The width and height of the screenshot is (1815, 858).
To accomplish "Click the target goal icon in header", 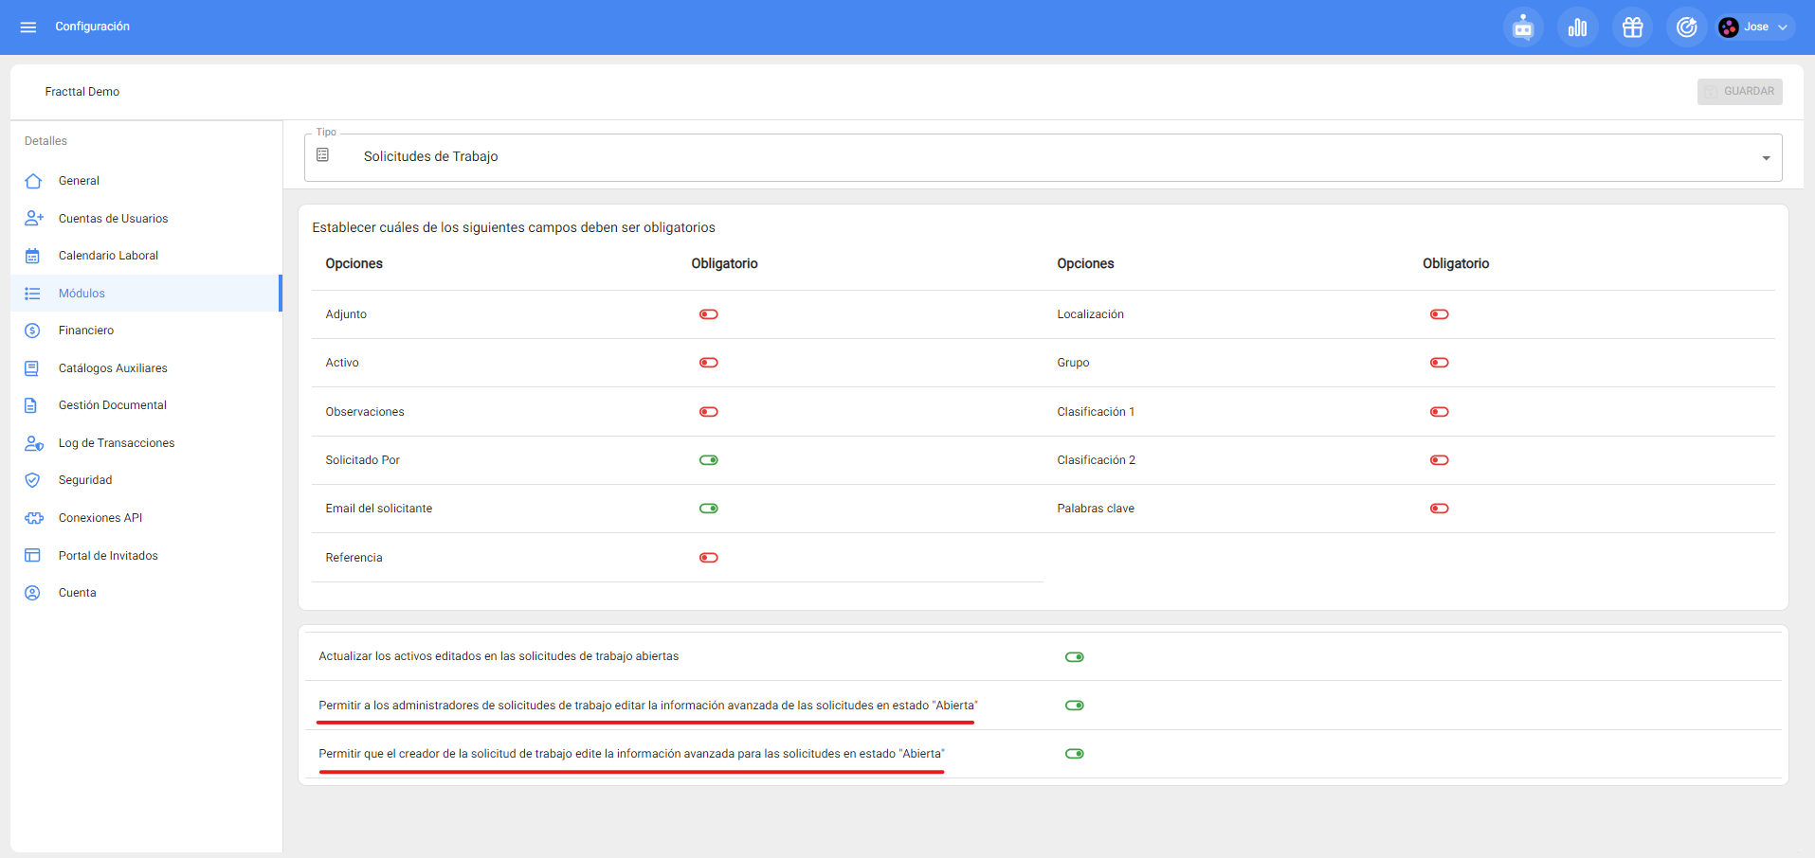I will coord(1687,27).
